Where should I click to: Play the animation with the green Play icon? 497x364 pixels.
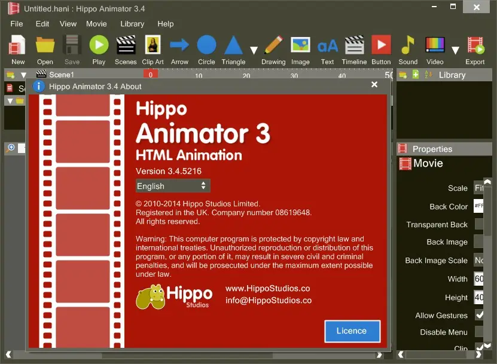click(99, 50)
